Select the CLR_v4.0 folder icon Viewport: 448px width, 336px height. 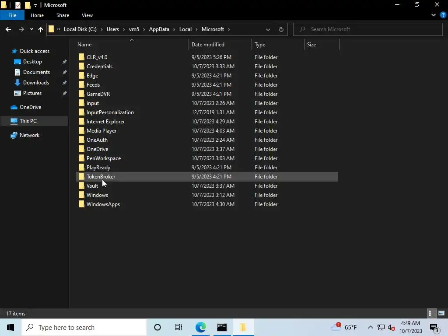81,57
